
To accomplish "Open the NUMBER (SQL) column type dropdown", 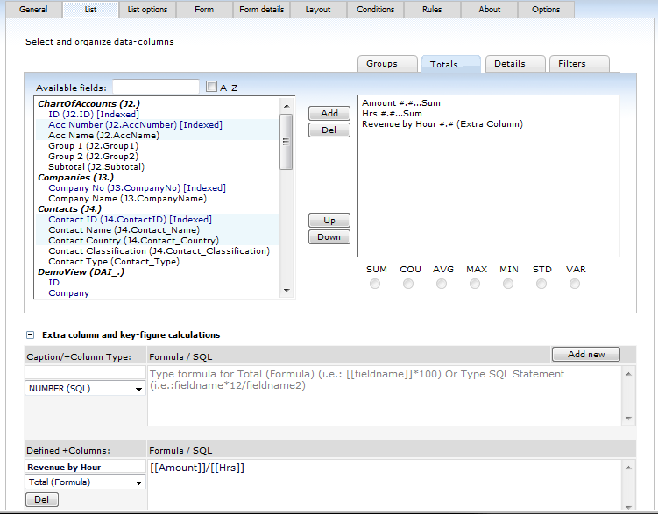I will point(85,388).
